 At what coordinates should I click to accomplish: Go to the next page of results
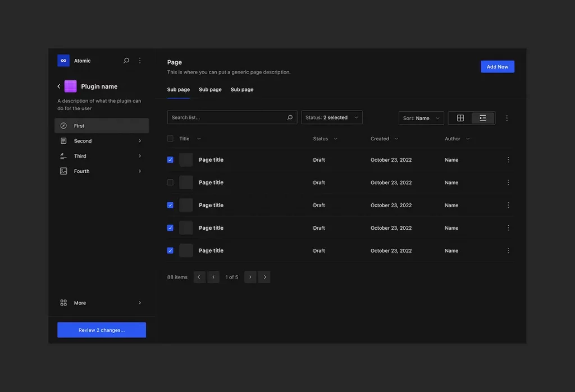(250, 277)
